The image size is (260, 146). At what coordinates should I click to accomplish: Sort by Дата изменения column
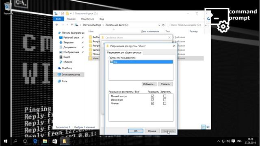click(x=150, y=31)
